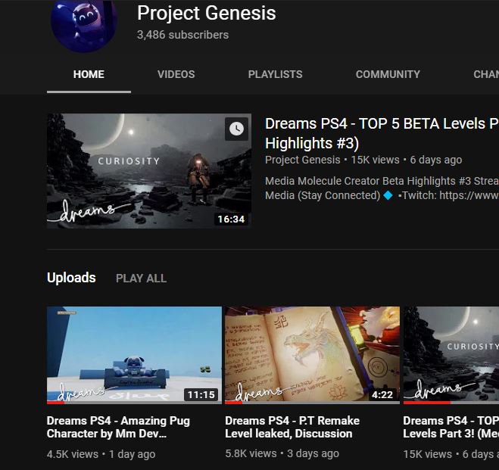The image size is (499, 470).
Task: Click Project Genesis uploader name under featured video
Action: coord(303,160)
